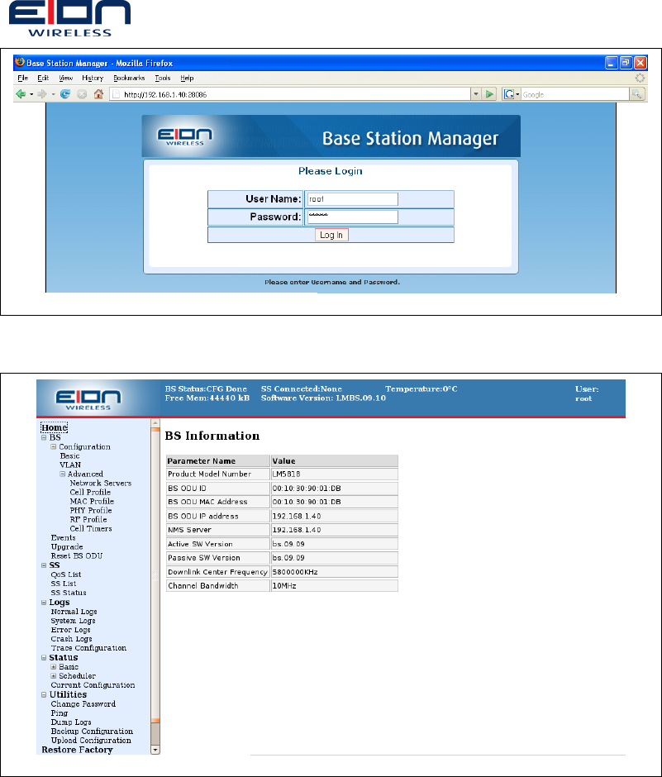The width and height of the screenshot is (662, 777).
Task: Select Home in the navigation tree
Action: click(x=54, y=427)
